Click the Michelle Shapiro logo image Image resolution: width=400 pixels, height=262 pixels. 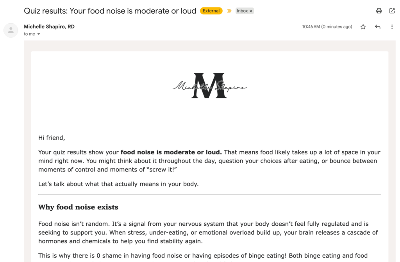(x=209, y=86)
